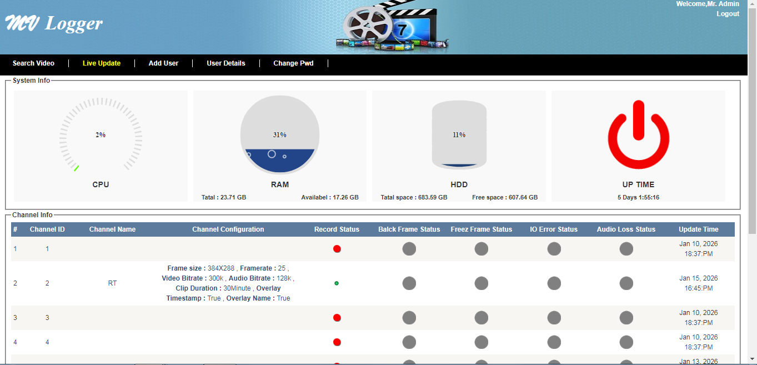Expand channel configuration details for channel RT
The image size is (757, 365).
click(x=113, y=283)
